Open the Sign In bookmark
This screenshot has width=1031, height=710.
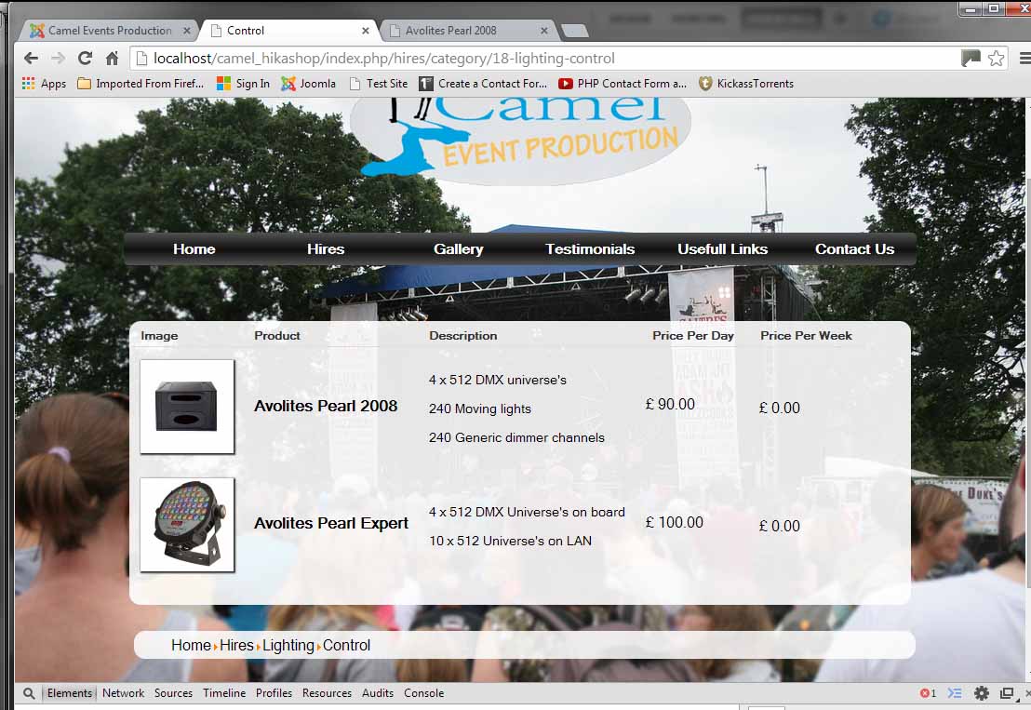(243, 84)
